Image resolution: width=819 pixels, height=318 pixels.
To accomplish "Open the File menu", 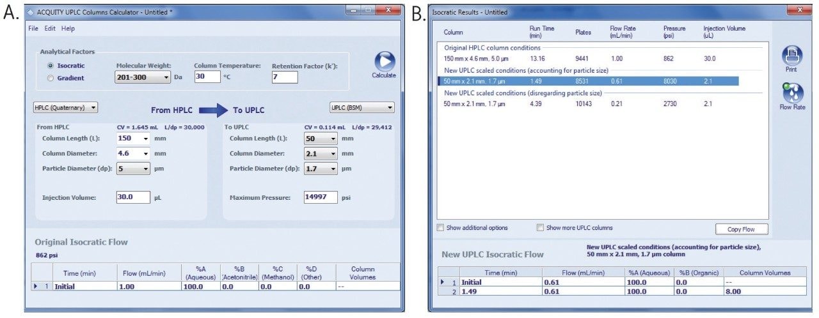I will tap(33, 29).
